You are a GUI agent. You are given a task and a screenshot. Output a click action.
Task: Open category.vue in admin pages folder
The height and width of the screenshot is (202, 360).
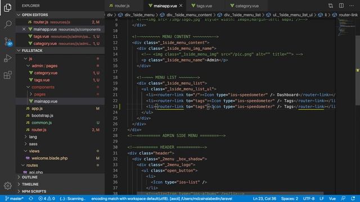[x=60, y=73]
